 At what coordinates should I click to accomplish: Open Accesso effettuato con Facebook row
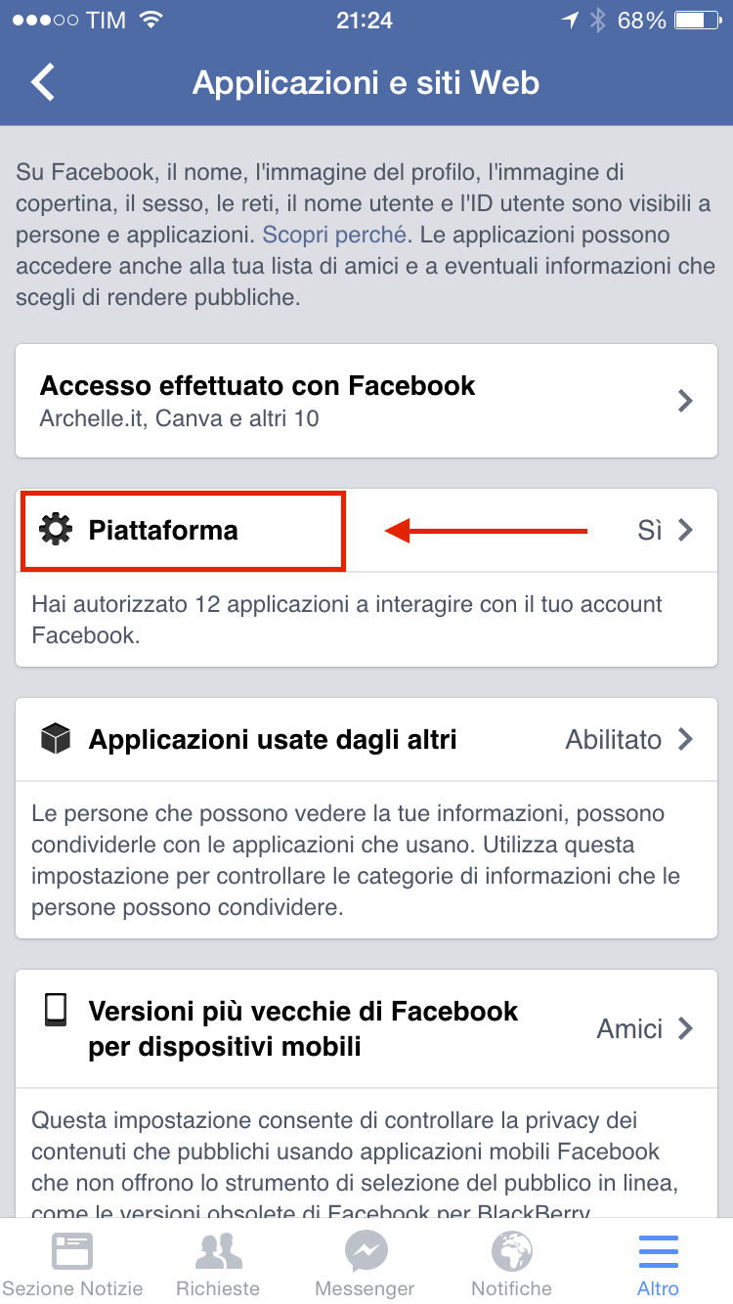(366, 401)
